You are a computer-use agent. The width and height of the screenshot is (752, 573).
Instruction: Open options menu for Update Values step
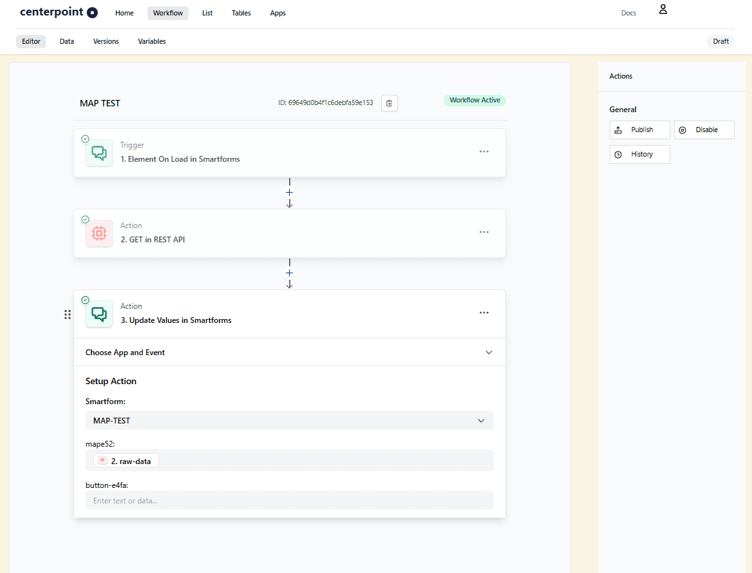(484, 313)
